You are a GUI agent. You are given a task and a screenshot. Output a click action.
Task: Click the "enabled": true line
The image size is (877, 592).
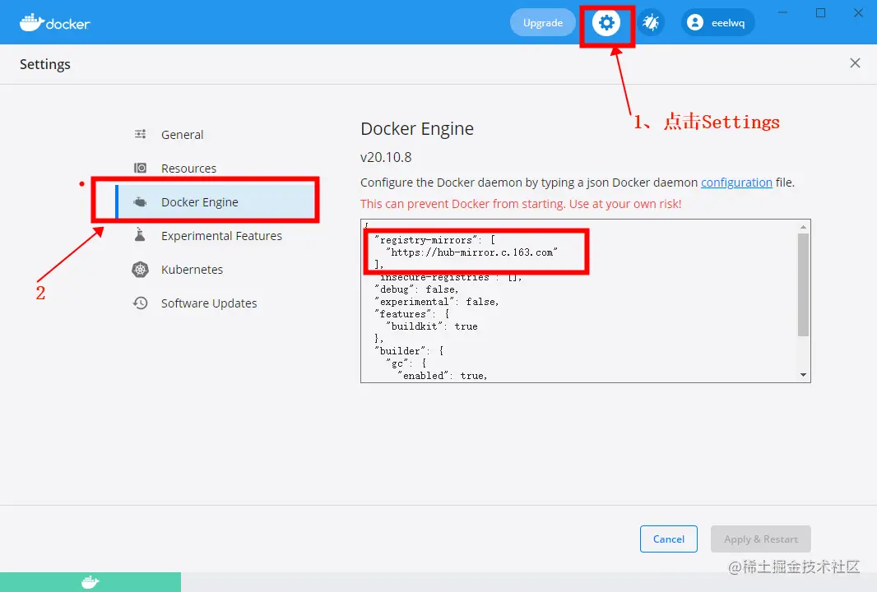(x=443, y=376)
